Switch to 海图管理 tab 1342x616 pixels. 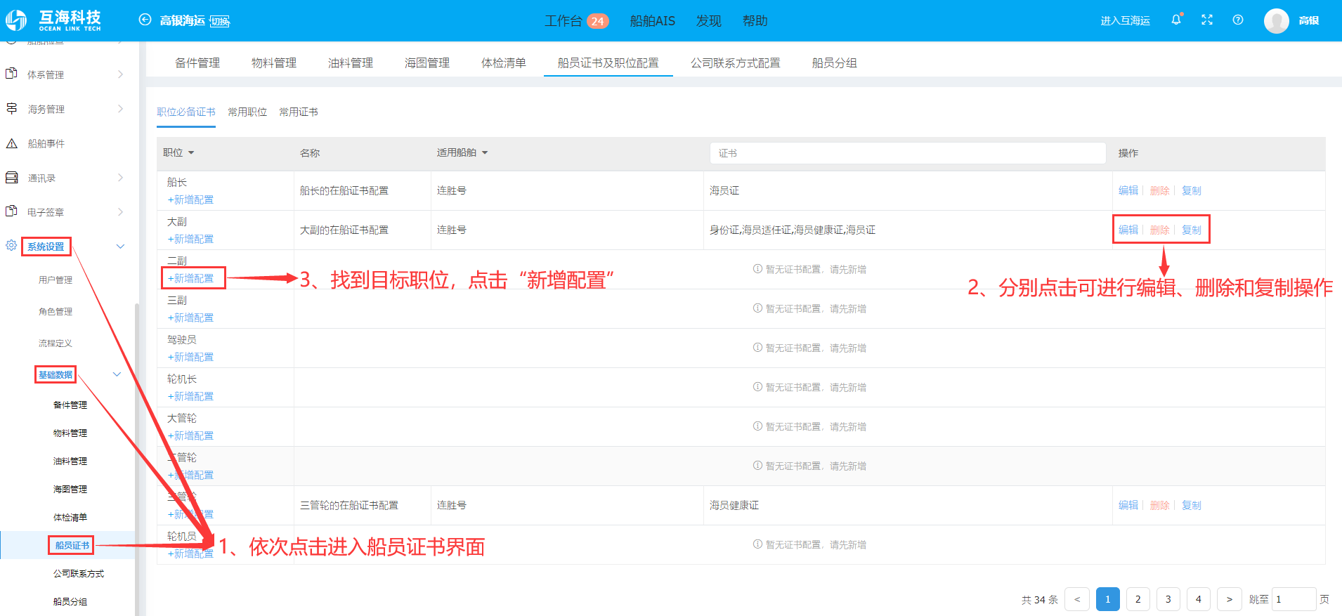coord(427,63)
